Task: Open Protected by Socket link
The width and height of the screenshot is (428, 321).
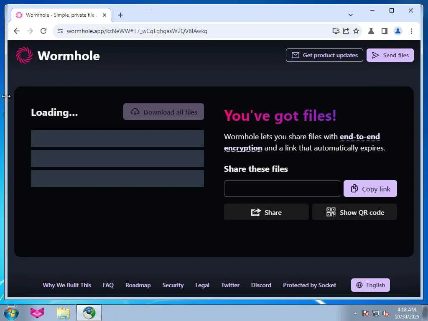Action: point(310,285)
